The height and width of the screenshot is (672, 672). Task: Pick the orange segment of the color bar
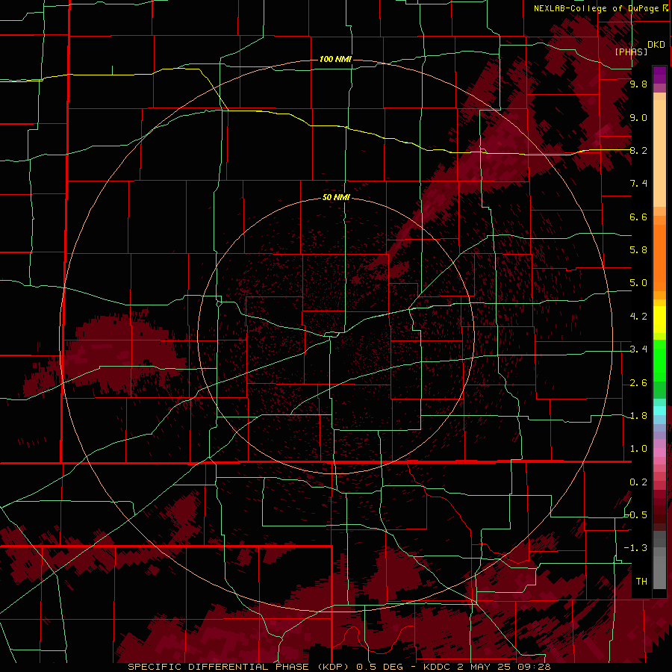659,258
